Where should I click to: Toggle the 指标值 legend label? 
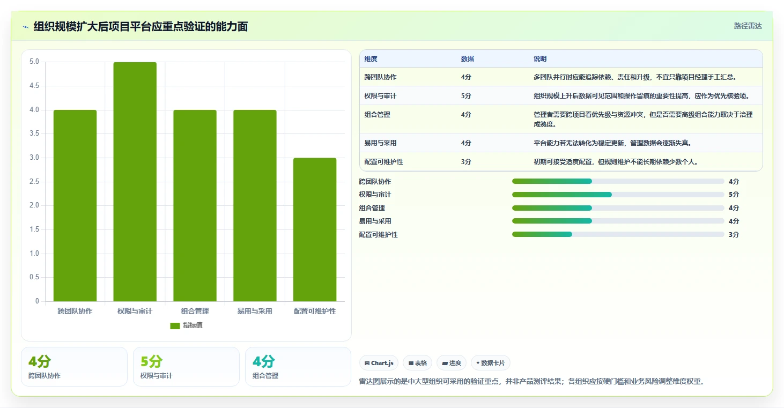tap(193, 325)
